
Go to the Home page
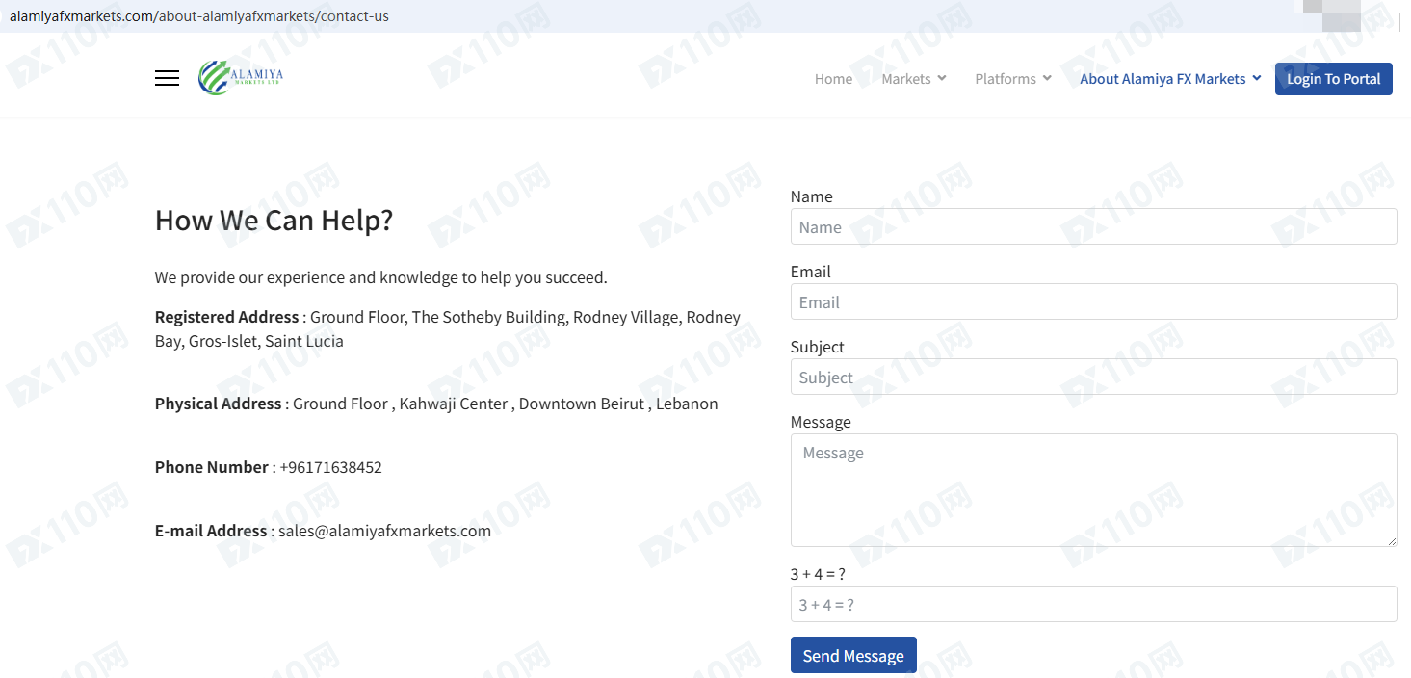point(833,79)
